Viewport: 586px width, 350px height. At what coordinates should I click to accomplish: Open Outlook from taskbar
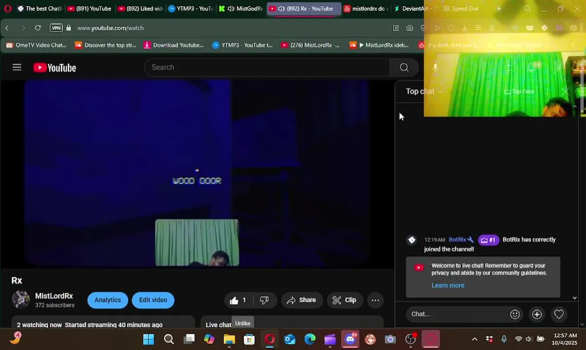290,339
